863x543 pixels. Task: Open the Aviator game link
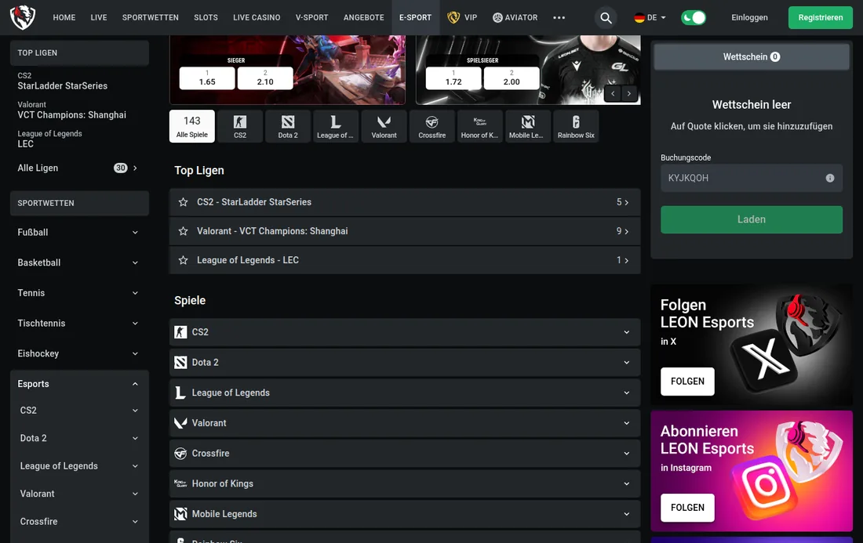coord(515,17)
